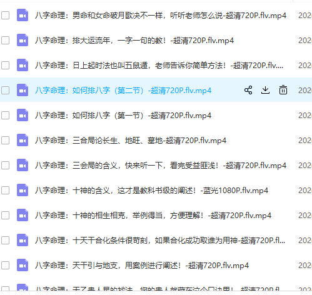The height and width of the screenshot is (295, 312).
Task: Select checkbox for 日上起时法 file
Action: tap(5, 66)
